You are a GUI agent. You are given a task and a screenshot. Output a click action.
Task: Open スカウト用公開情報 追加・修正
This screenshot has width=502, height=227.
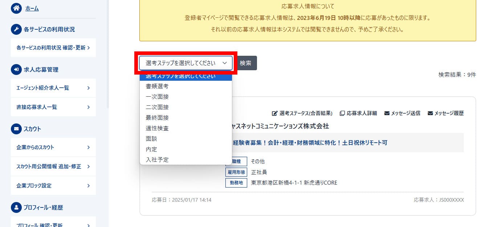53,167
